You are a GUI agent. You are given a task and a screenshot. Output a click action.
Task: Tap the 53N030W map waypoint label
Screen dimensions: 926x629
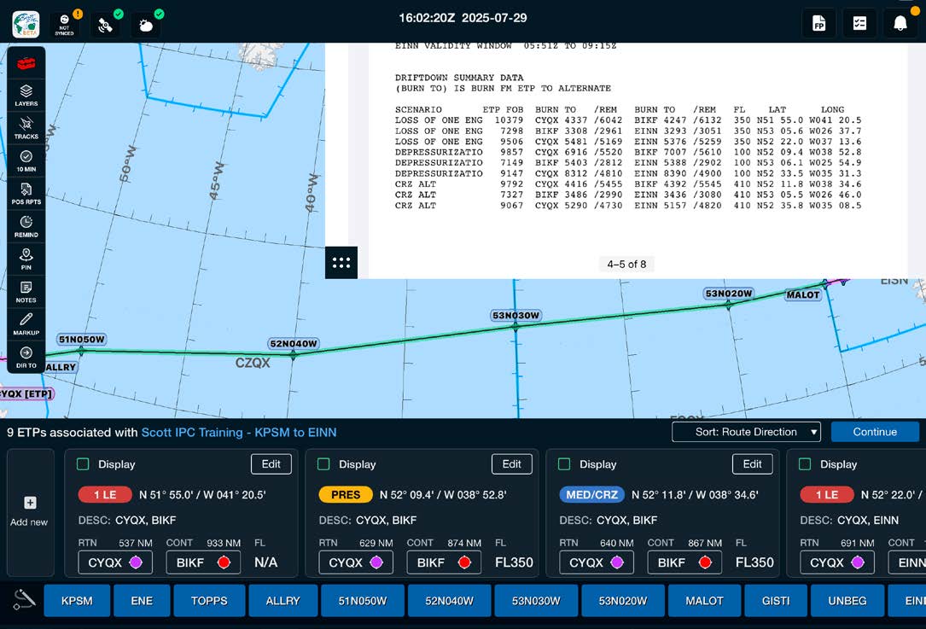516,316
